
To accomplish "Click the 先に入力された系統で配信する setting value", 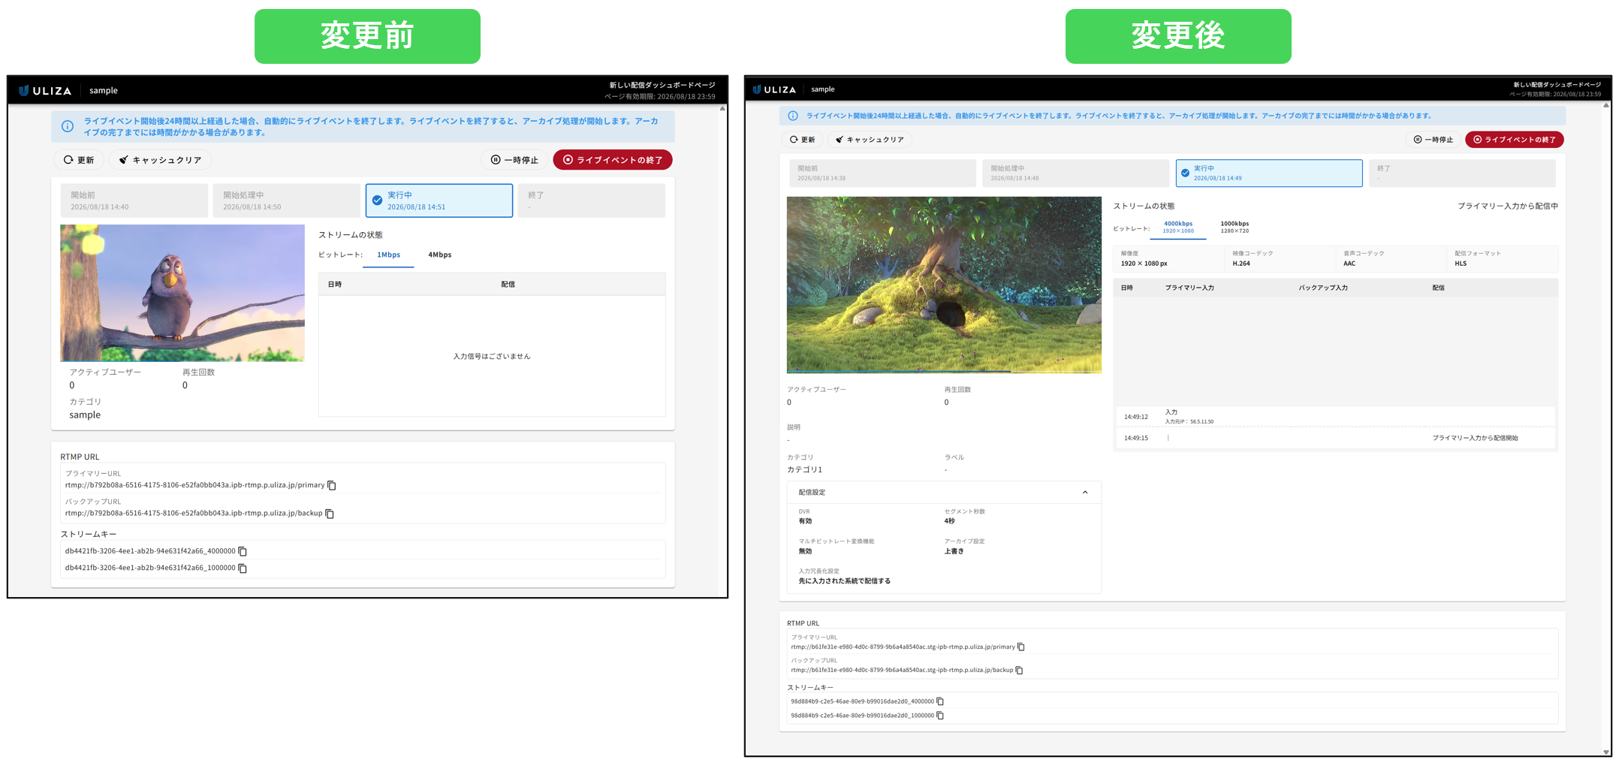I will coord(844,581).
